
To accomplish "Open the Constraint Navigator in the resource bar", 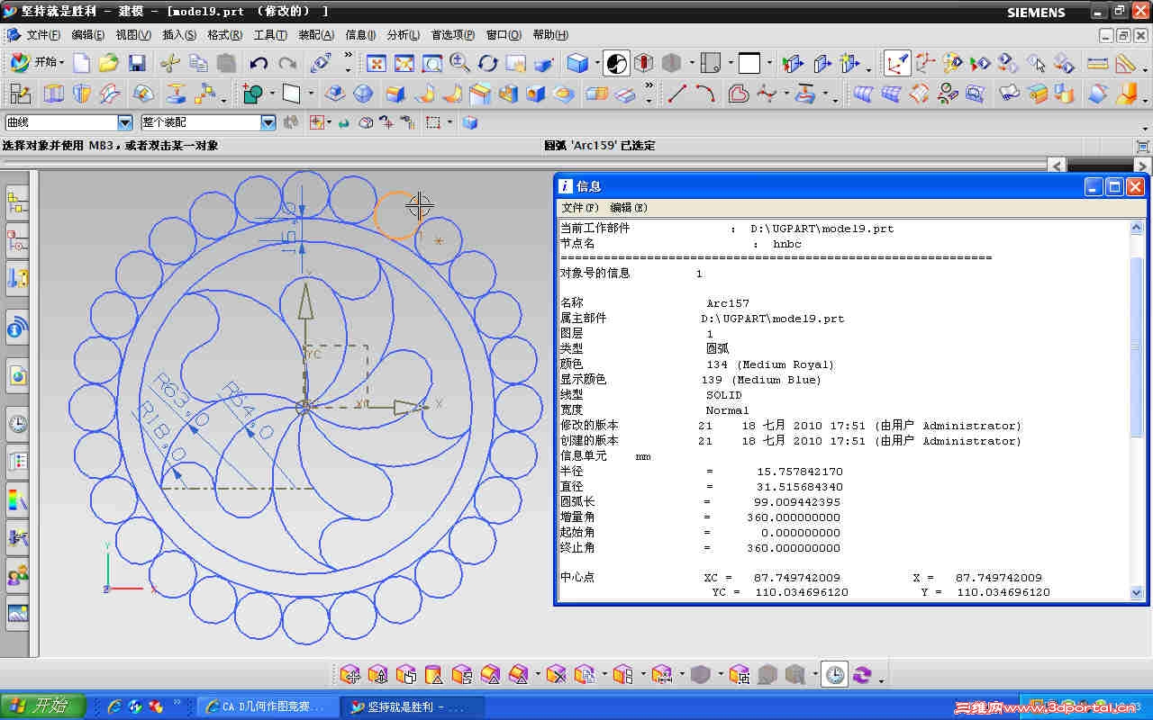I will pyautogui.click(x=17, y=239).
